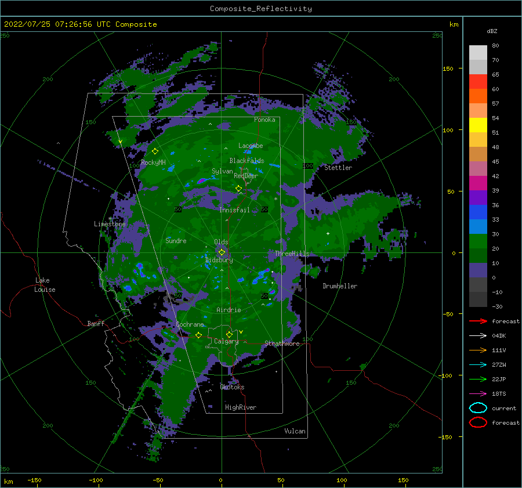Click the Airdrie town label
The image size is (522, 488).
(x=229, y=310)
